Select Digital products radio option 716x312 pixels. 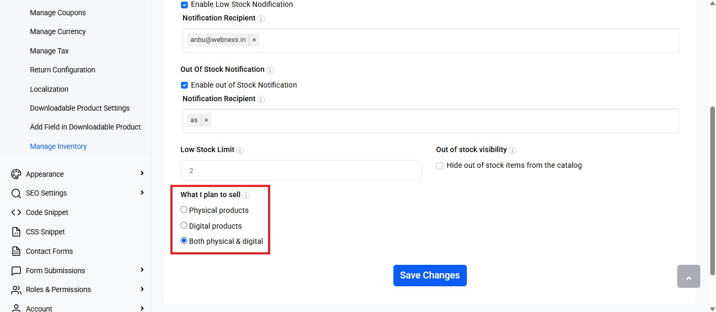[x=184, y=225]
